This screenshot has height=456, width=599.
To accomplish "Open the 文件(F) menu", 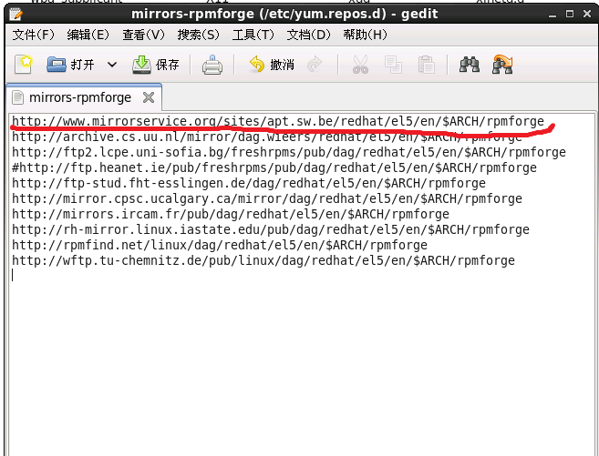I will coord(34,35).
